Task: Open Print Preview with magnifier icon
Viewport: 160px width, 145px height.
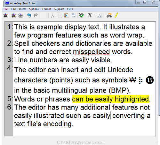Action: (21, 15)
